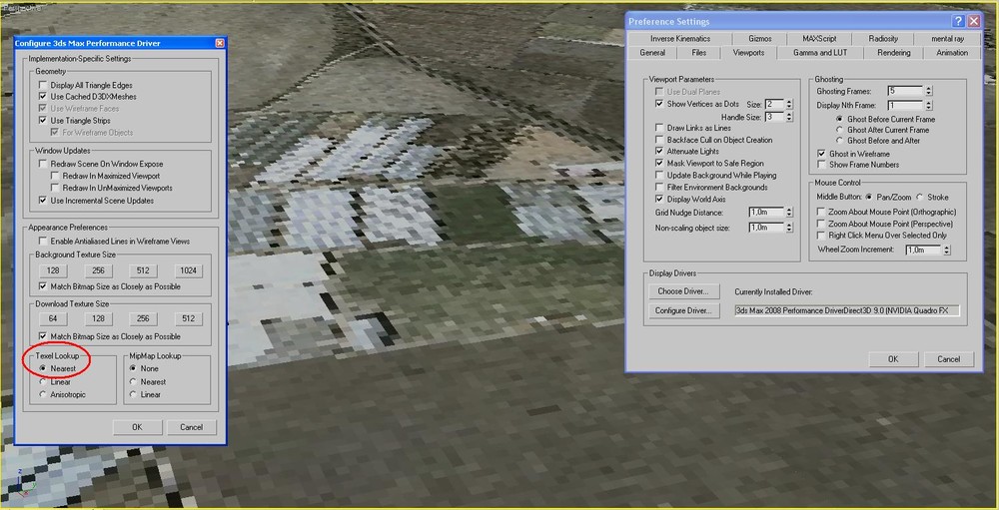Viewport: 999px width, 510px height.
Task: Click Configure Driver button
Action: click(x=684, y=311)
